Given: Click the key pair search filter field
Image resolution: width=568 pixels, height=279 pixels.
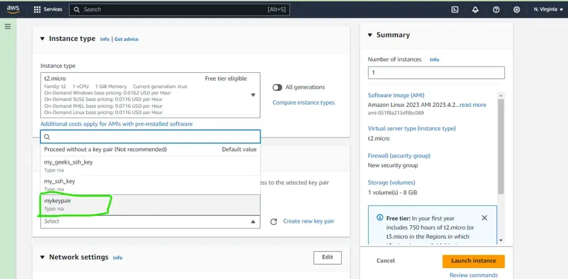Looking at the screenshot, I should click(x=151, y=136).
